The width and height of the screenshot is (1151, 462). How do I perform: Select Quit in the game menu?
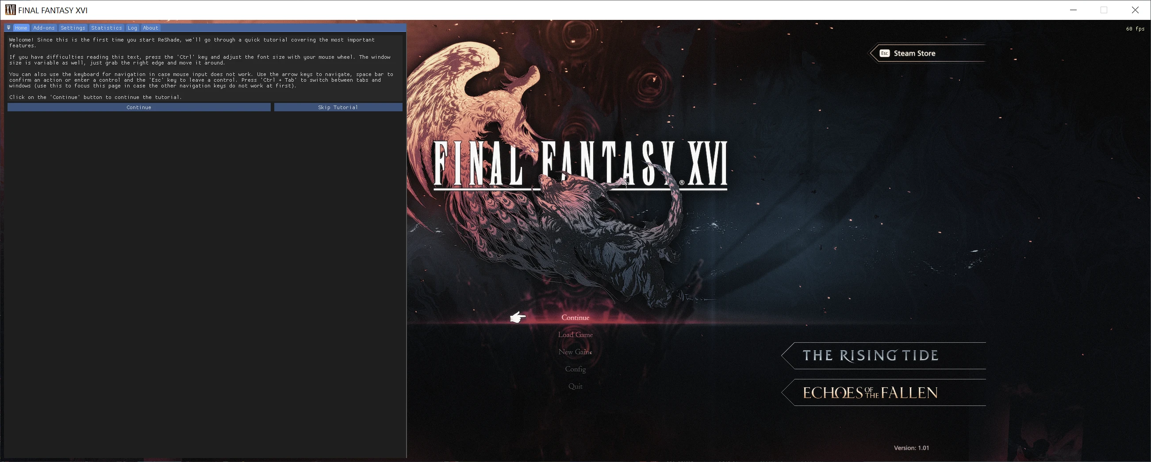pyautogui.click(x=575, y=386)
